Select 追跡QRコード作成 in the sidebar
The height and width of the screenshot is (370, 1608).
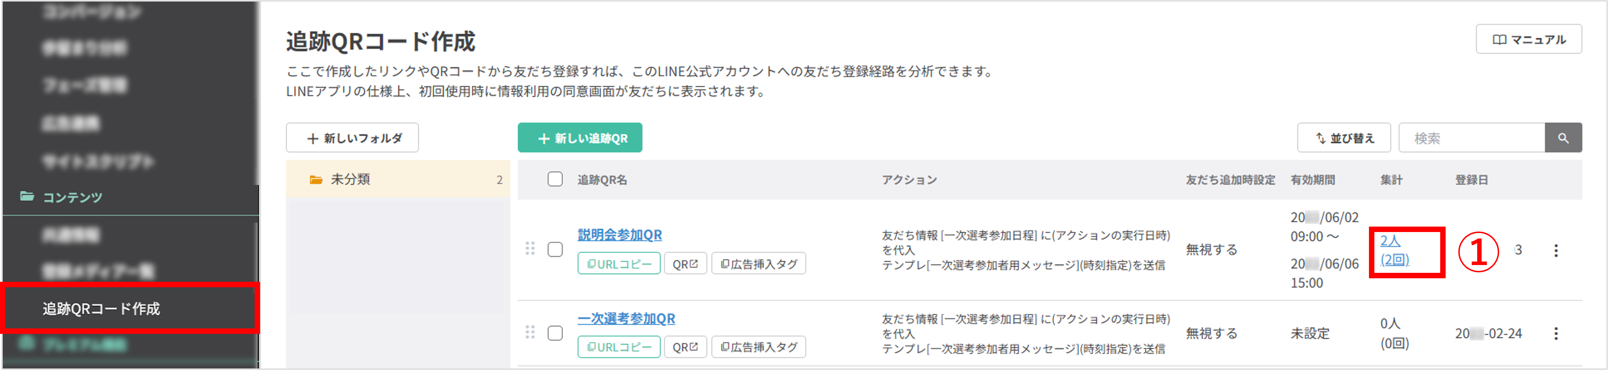click(x=101, y=308)
